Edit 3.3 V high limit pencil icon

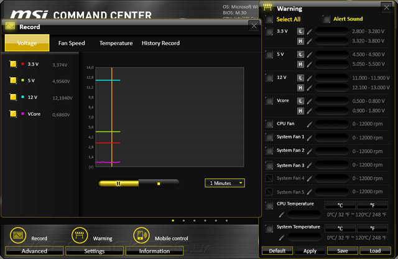pyautogui.click(x=310, y=41)
